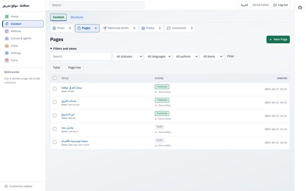Click the Settings gear sidebar icon

pos(7,53)
